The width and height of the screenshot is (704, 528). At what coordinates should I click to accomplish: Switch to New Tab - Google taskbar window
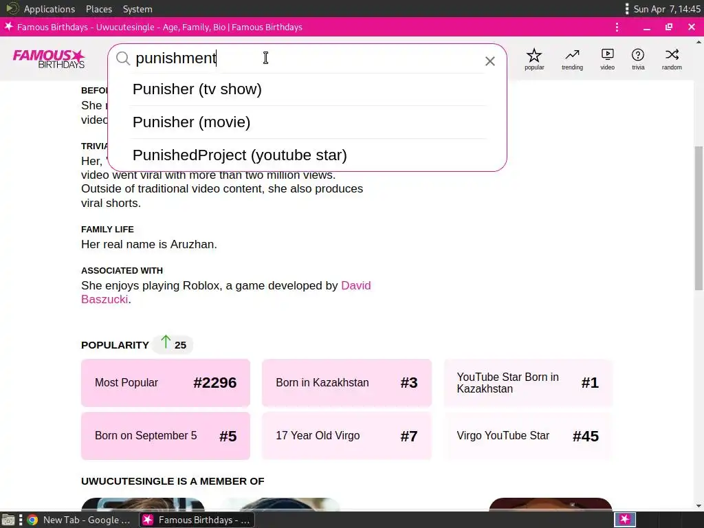(x=78, y=520)
